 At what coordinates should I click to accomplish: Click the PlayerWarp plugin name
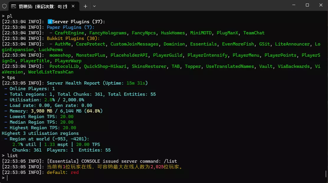[x=68, y=61]
